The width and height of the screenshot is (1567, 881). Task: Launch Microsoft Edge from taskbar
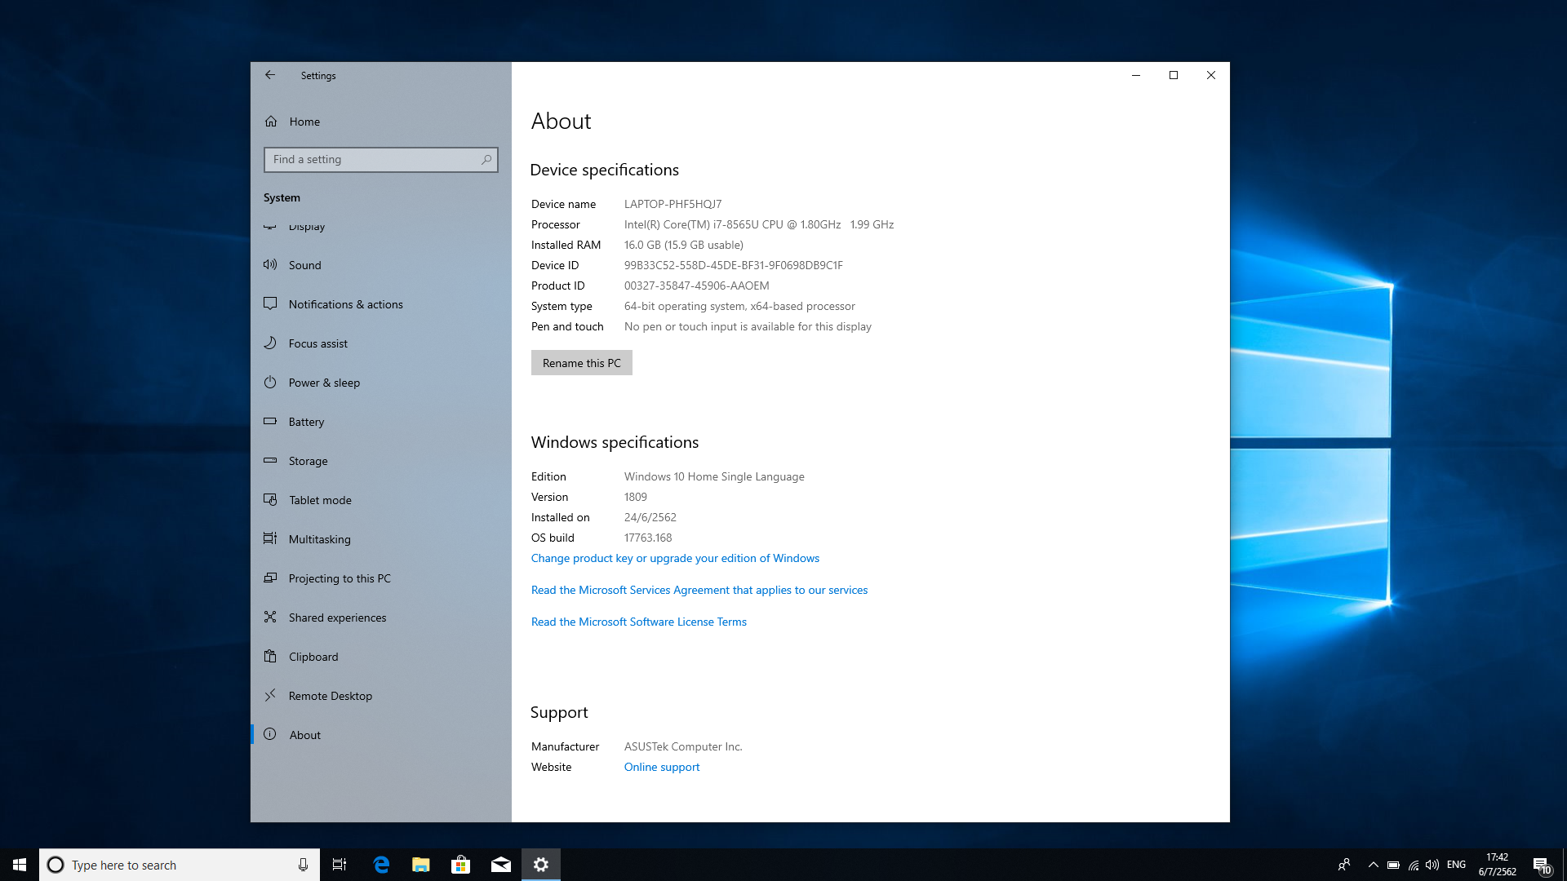[380, 865]
